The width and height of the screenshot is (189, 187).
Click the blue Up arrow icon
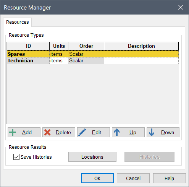(x=117, y=132)
